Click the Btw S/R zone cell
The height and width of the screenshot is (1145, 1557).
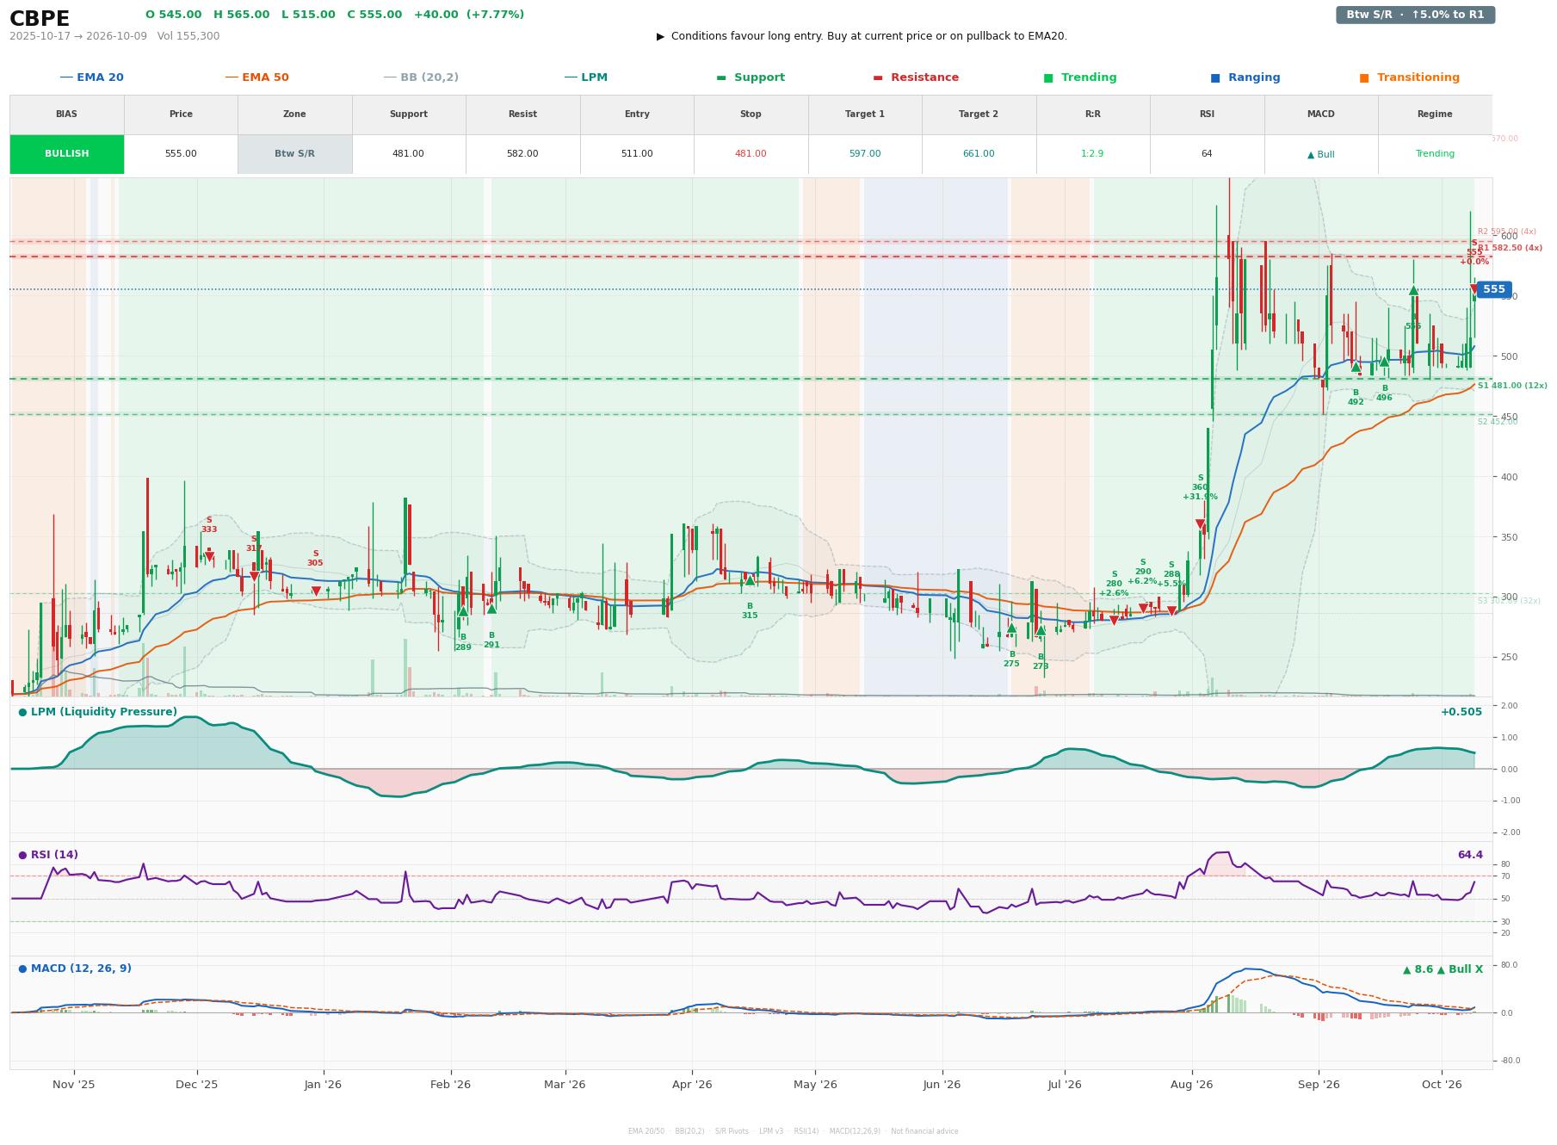coord(294,154)
